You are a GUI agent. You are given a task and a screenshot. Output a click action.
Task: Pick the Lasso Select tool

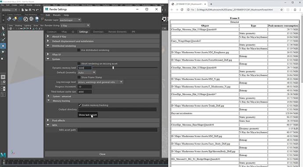(3, 34)
